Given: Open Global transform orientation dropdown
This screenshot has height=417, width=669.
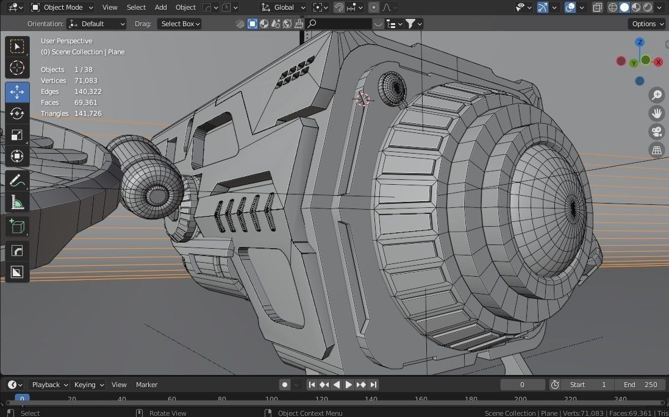Looking at the screenshot, I should (x=284, y=7).
